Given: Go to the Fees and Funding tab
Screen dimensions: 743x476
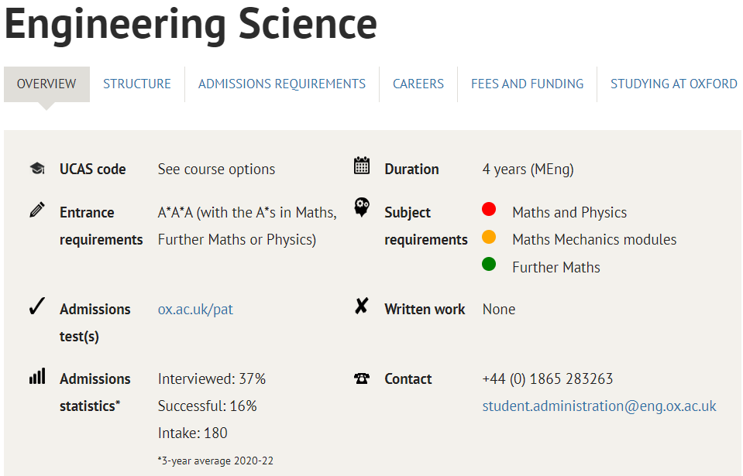Looking at the screenshot, I should coord(528,84).
